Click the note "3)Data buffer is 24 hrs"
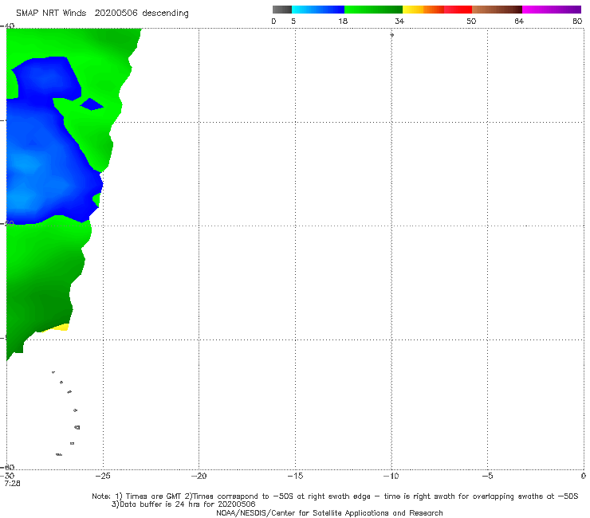590x518 pixels. tap(183, 504)
